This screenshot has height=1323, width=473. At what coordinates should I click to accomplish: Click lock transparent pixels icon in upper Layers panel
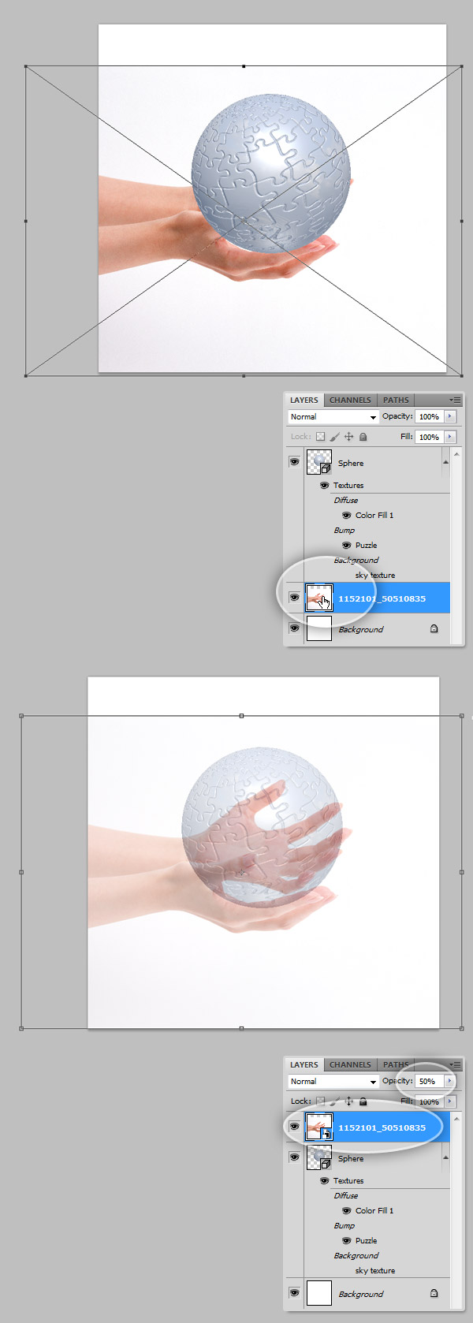[x=321, y=437]
